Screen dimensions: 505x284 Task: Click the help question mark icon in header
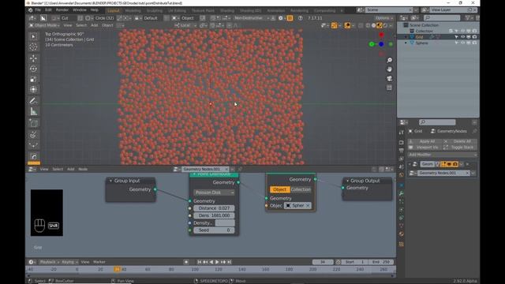(x=300, y=18)
